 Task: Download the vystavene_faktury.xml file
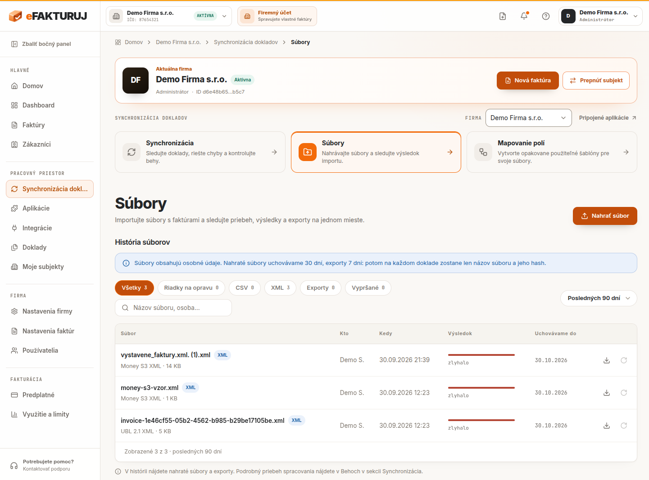(607, 360)
